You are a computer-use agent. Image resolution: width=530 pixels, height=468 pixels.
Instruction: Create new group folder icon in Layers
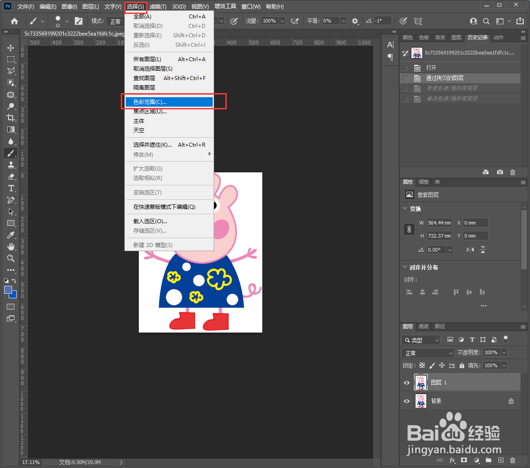coord(489,460)
